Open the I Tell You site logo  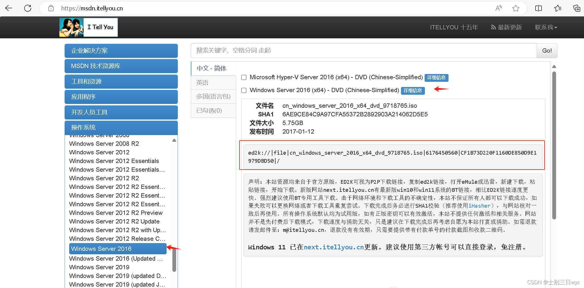[88, 27]
